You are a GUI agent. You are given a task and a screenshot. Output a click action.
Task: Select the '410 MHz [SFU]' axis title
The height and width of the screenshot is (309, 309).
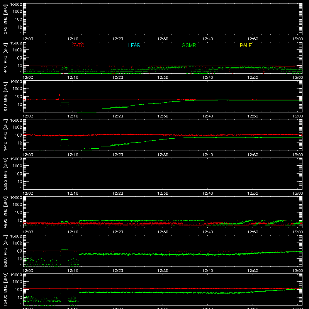tap(5, 58)
